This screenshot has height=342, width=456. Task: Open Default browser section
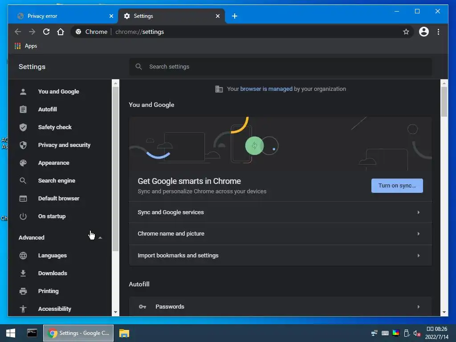[58, 198]
